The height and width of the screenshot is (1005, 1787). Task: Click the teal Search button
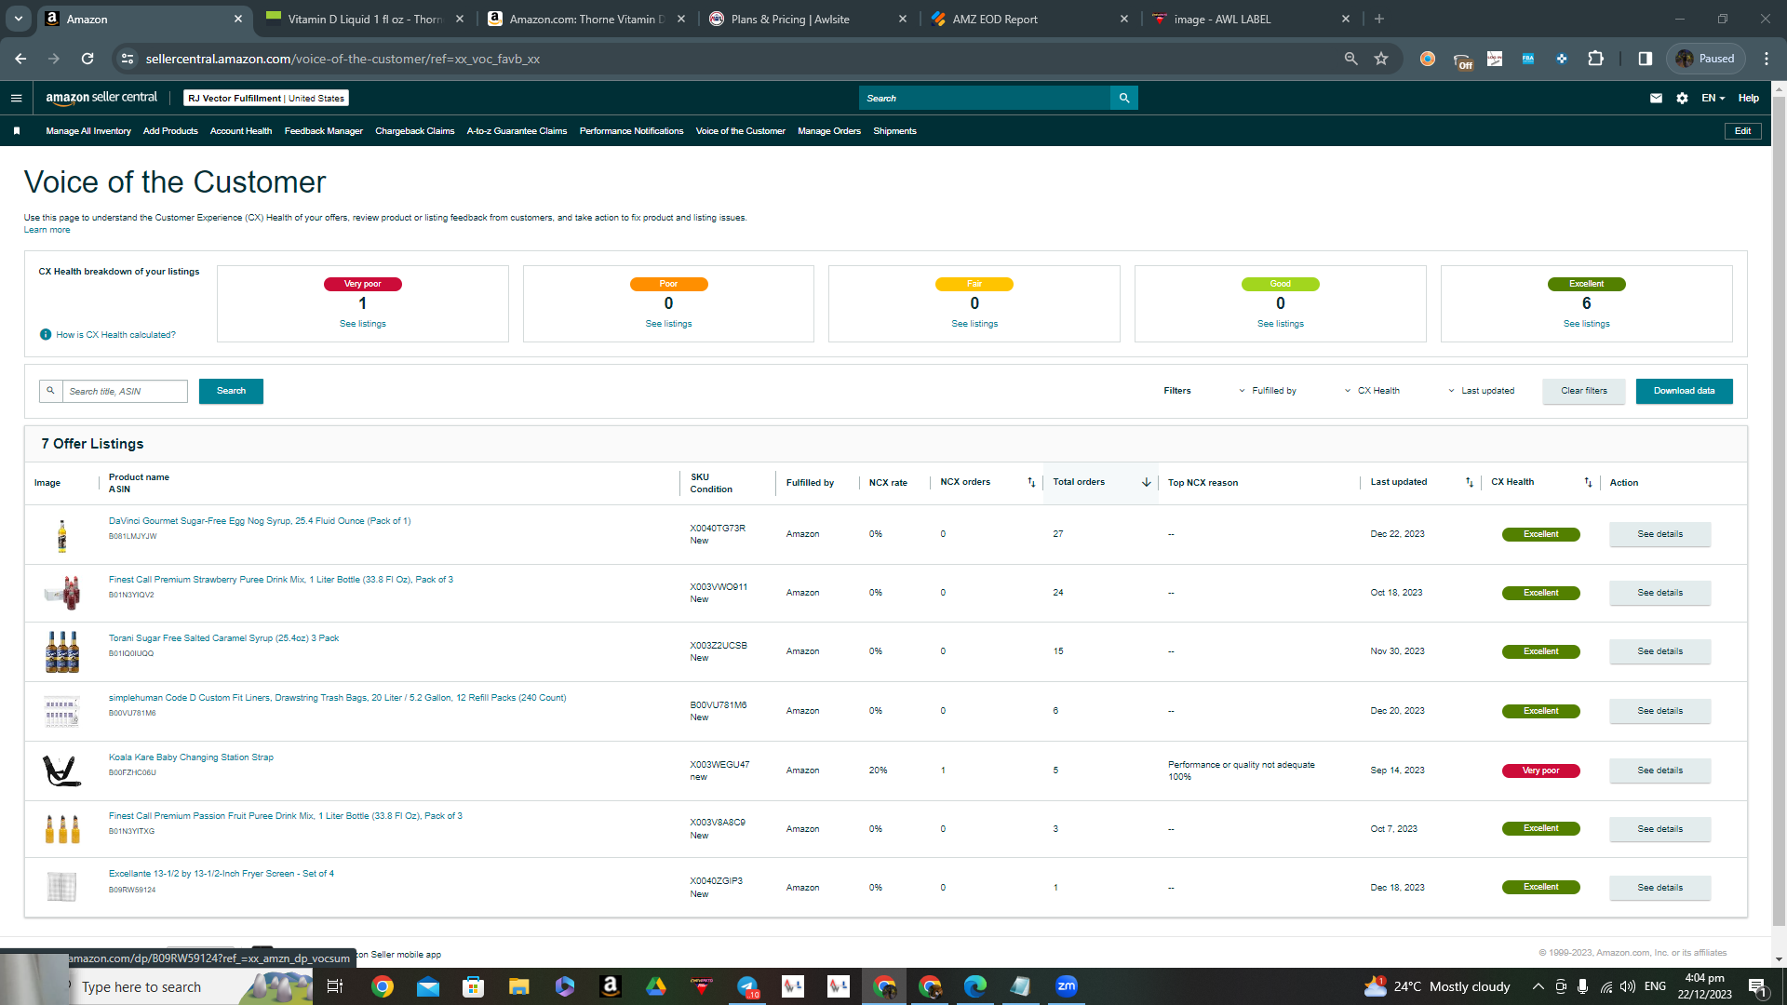point(231,391)
